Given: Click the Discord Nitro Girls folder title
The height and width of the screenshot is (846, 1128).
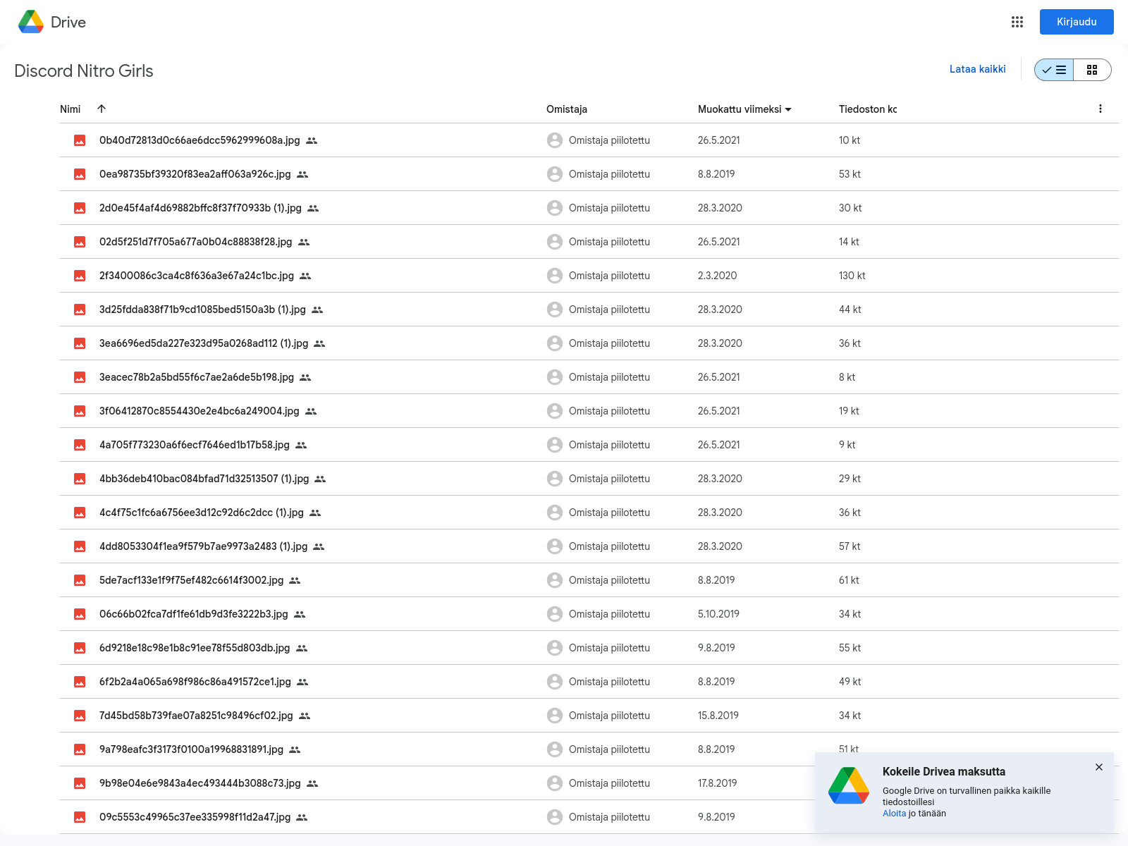Looking at the screenshot, I should coord(84,71).
